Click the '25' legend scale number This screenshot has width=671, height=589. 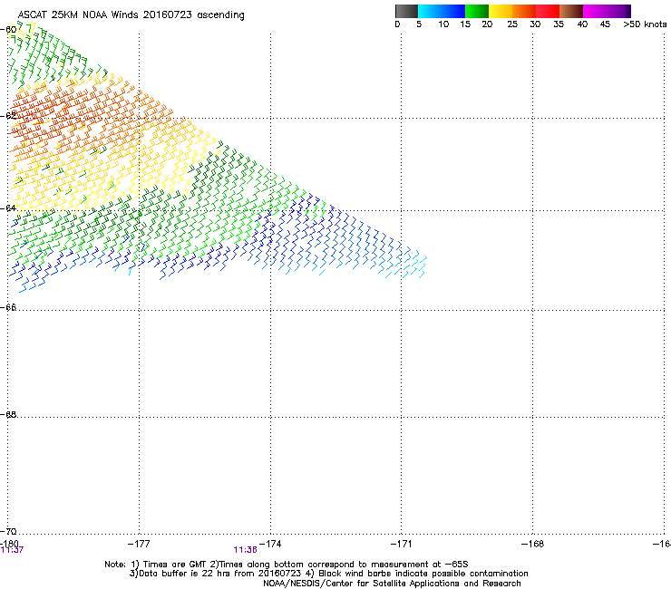tap(512, 24)
